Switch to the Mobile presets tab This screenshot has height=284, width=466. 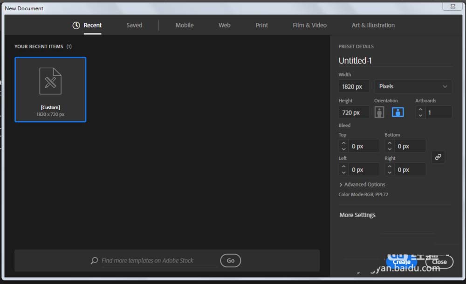pos(184,25)
